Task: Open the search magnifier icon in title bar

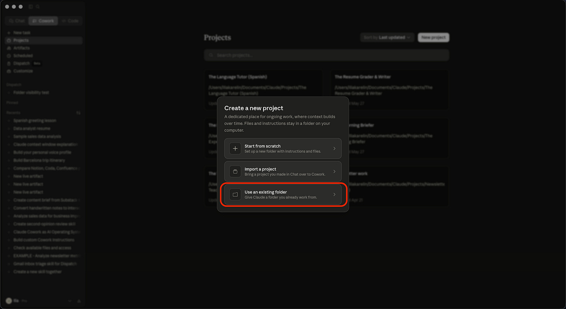Action: (x=38, y=7)
